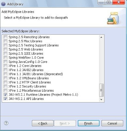Check Spring 2.5 J2EE Libraries checkbox

point(5,53)
